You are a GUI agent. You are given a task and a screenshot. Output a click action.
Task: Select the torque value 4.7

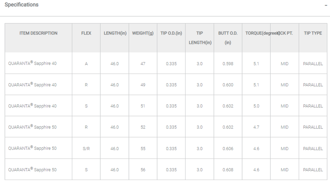click(x=256, y=127)
